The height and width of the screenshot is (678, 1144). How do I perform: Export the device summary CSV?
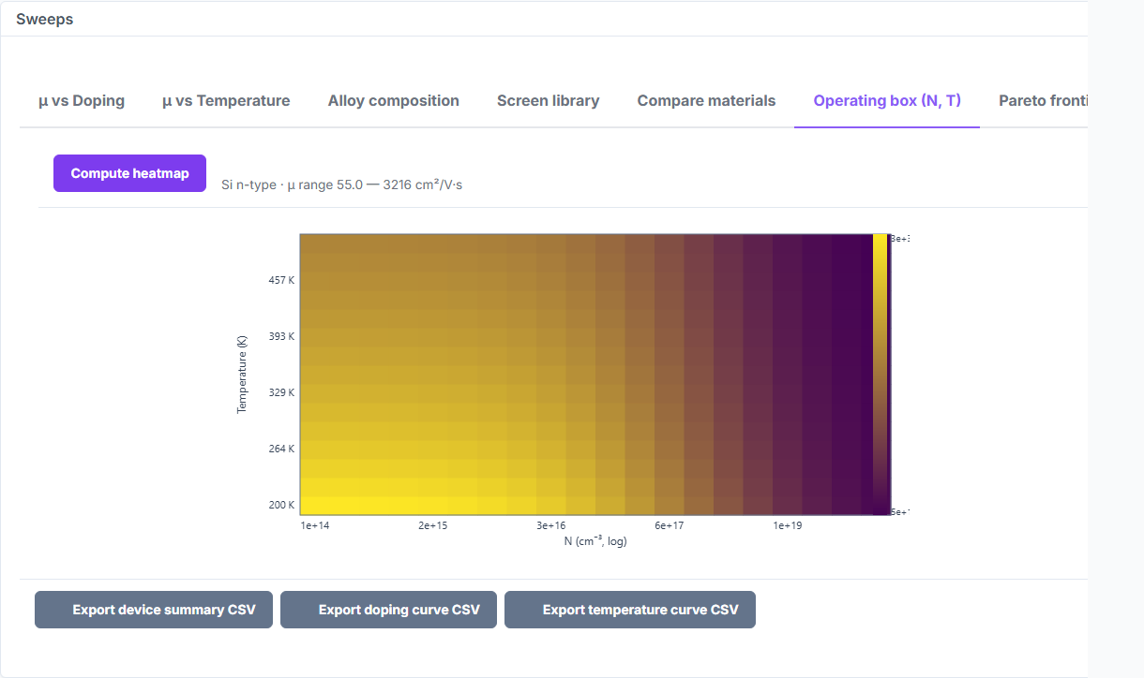click(154, 610)
